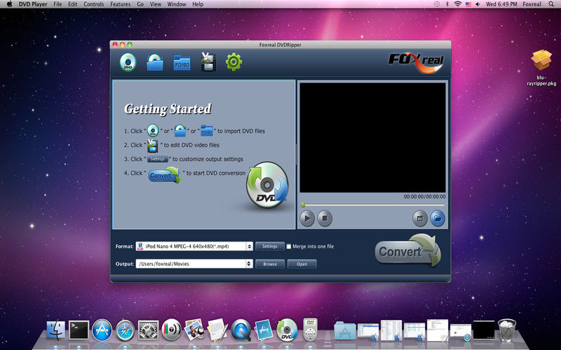
Task: Click the Time Machine menu bar icon
Action: click(437, 4)
